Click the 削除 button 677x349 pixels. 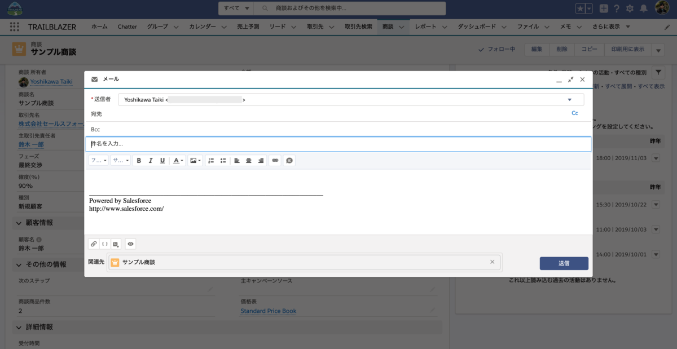pyautogui.click(x=562, y=50)
